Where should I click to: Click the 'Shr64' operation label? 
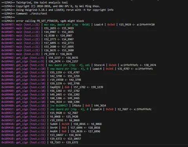click(x=54, y=127)
